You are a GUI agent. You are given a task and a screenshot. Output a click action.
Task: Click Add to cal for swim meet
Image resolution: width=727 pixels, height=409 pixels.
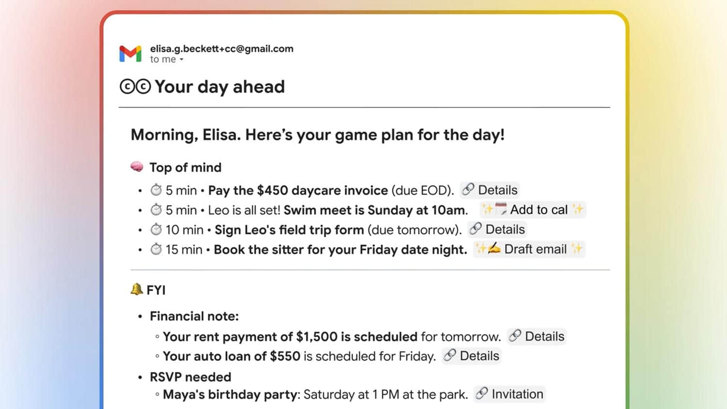tap(533, 210)
